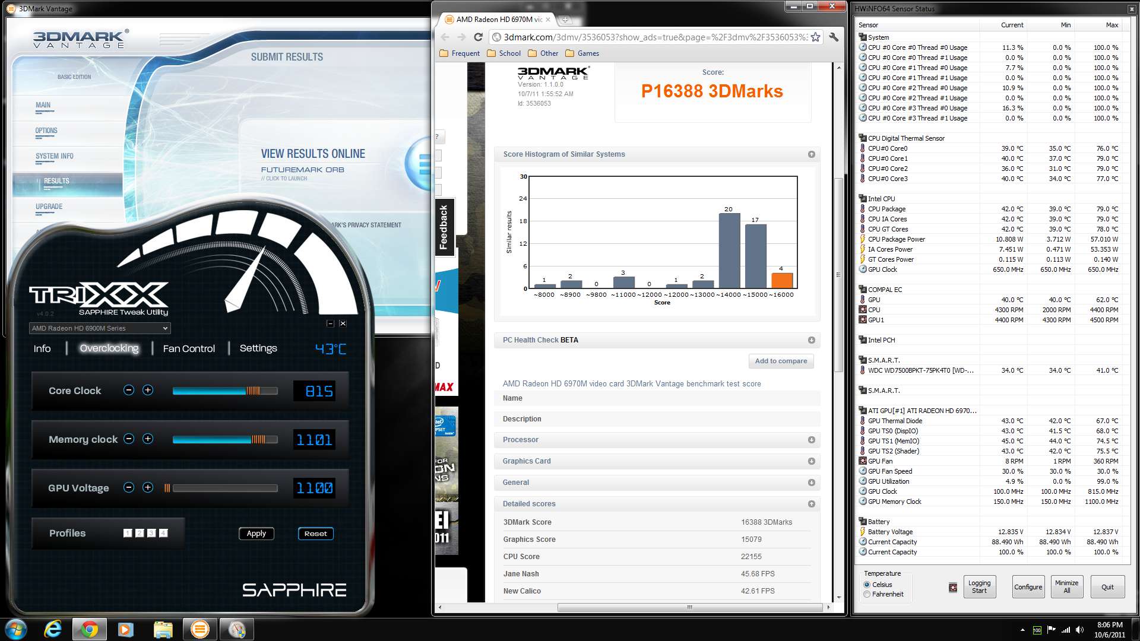Open 3DMark Vantage SYSTEM INFO
Screen dimensions: 1140x641
tap(55, 156)
